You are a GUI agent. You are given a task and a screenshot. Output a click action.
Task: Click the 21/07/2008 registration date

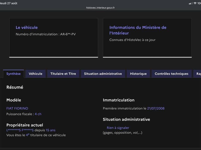(x=156, y=108)
